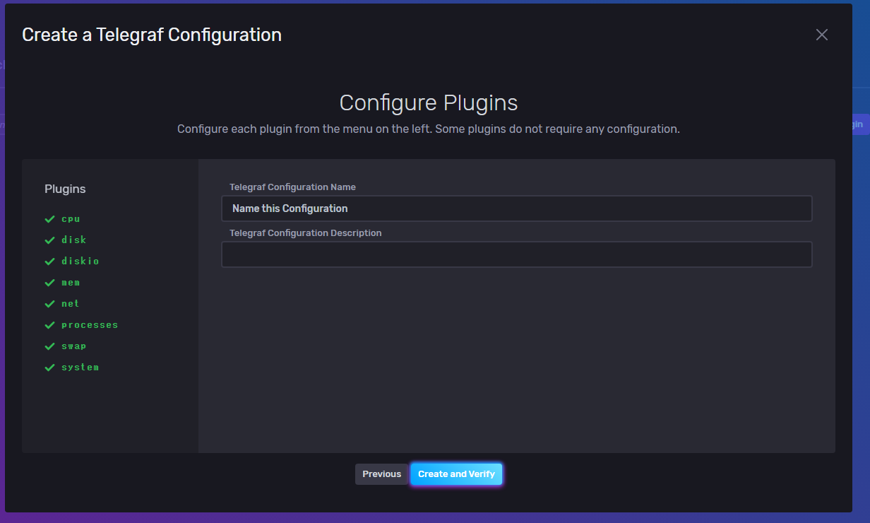Choose the net plugin entry

tap(71, 304)
